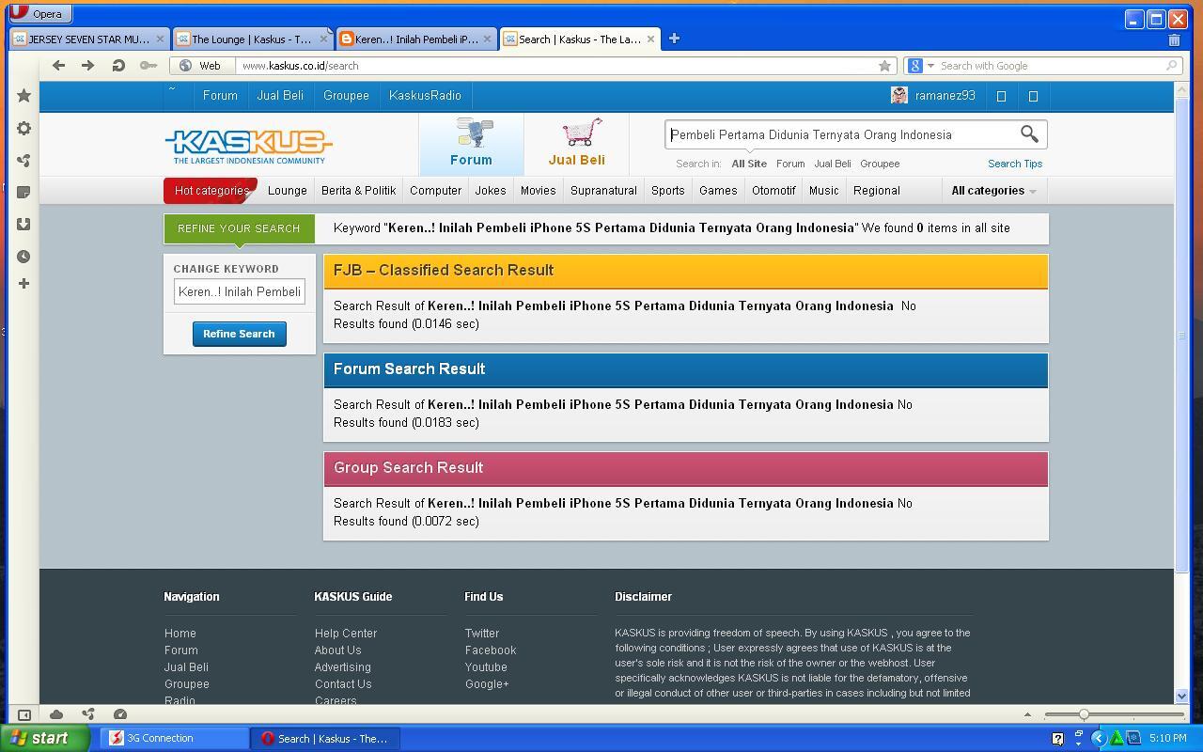Image resolution: width=1203 pixels, height=752 pixels.
Task: Click the tilde menu left of Forum
Action: [x=172, y=91]
